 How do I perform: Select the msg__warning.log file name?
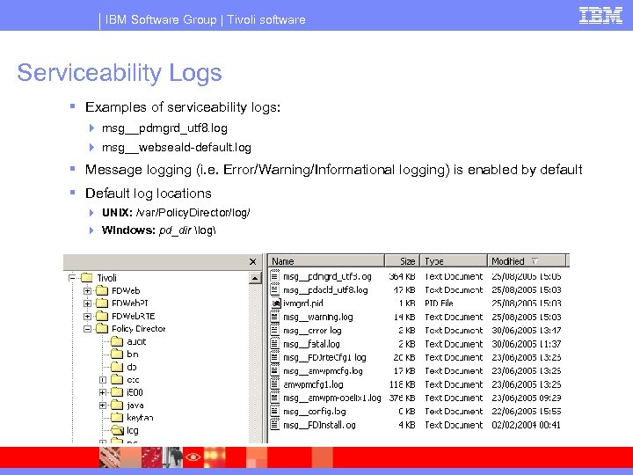click(317, 317)
